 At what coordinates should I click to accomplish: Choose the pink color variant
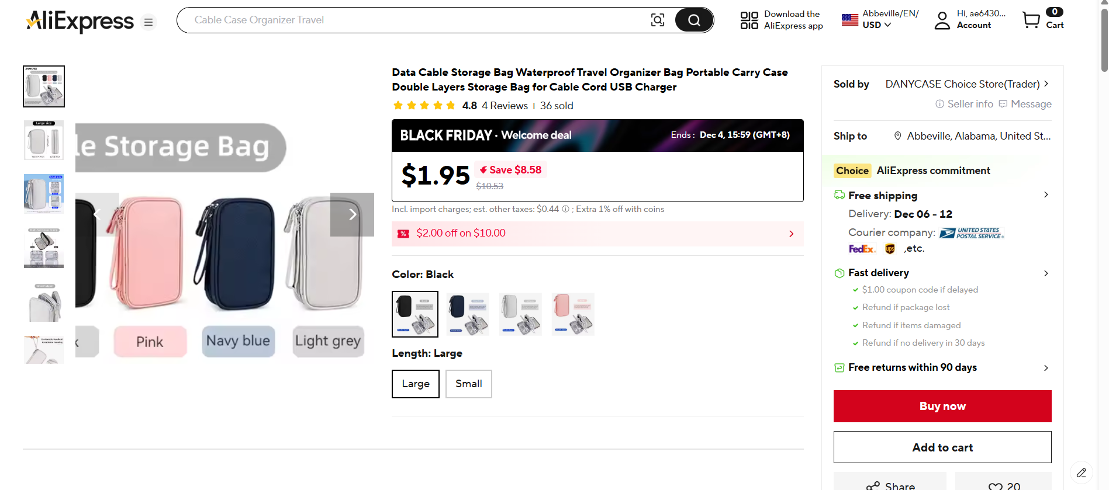(x=573, y=314)
